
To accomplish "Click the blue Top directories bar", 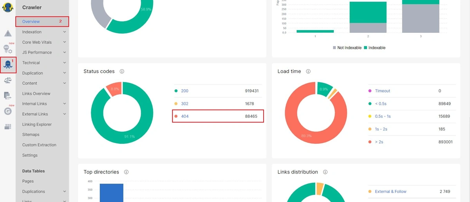I will 111,193.
